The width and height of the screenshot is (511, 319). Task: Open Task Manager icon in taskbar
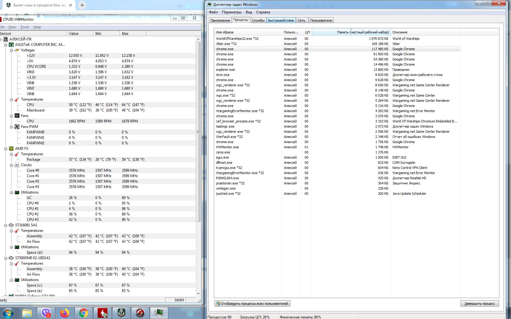[x=159, y=313]
